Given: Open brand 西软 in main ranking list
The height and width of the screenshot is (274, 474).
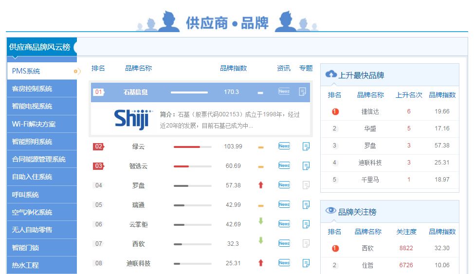Looking at the screenshot, I should coord(138,243).
